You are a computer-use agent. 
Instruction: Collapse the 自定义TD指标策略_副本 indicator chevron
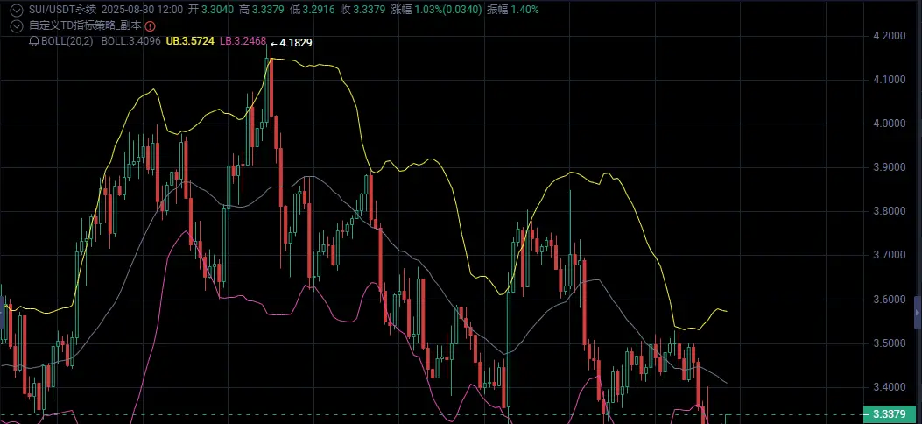[18, 26]
